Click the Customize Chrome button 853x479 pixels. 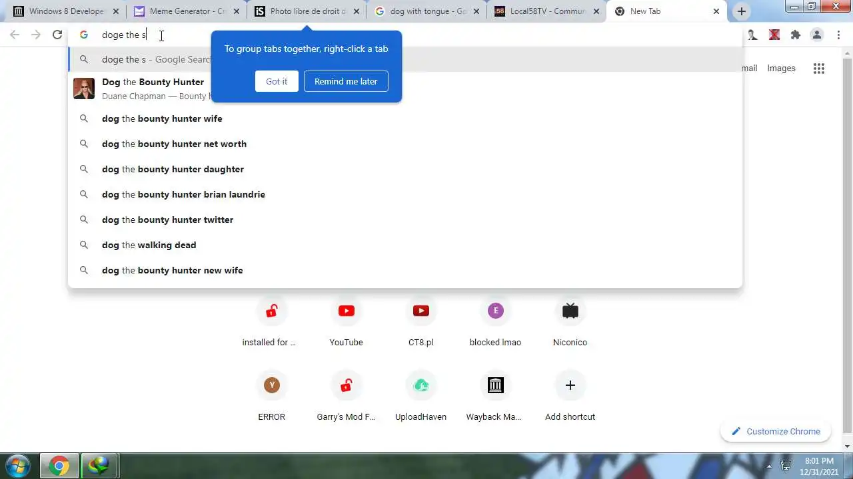[776, 431]
